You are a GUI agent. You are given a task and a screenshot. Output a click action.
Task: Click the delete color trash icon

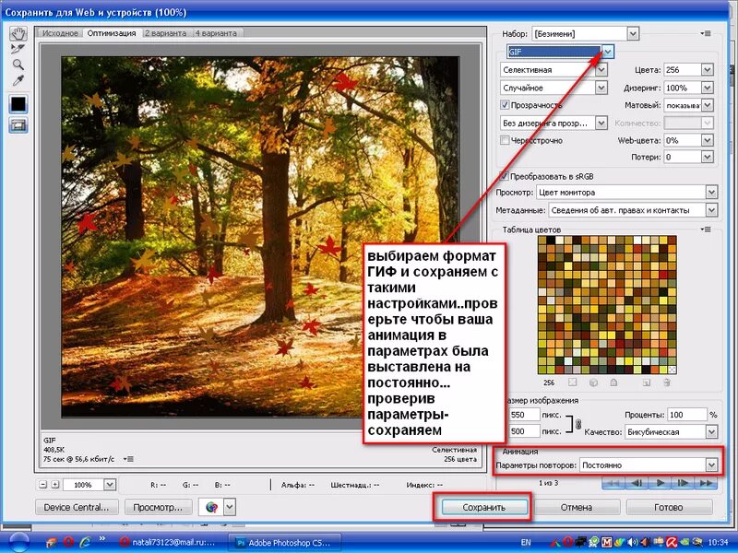pos(666,382)
